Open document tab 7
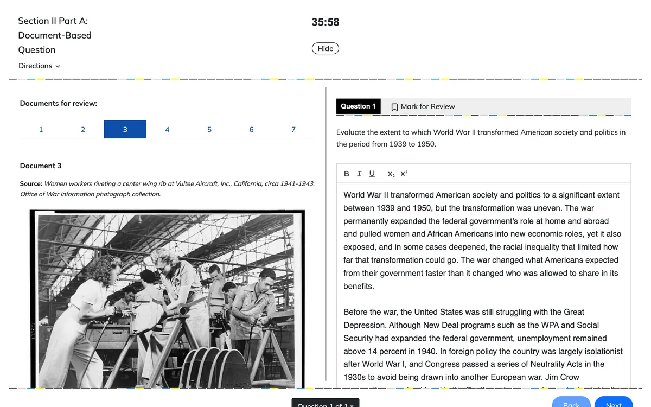The image size is (651, 407). coord(293,129)
